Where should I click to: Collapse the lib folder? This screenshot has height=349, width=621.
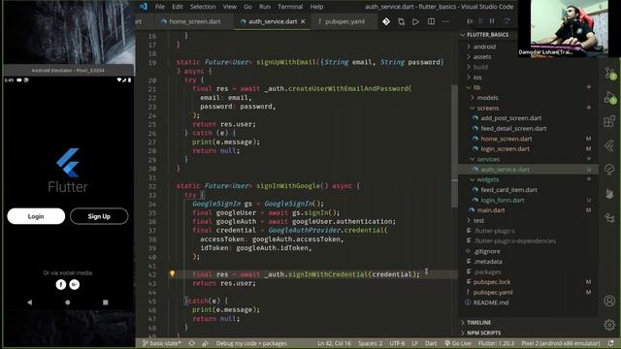point(476,87)
